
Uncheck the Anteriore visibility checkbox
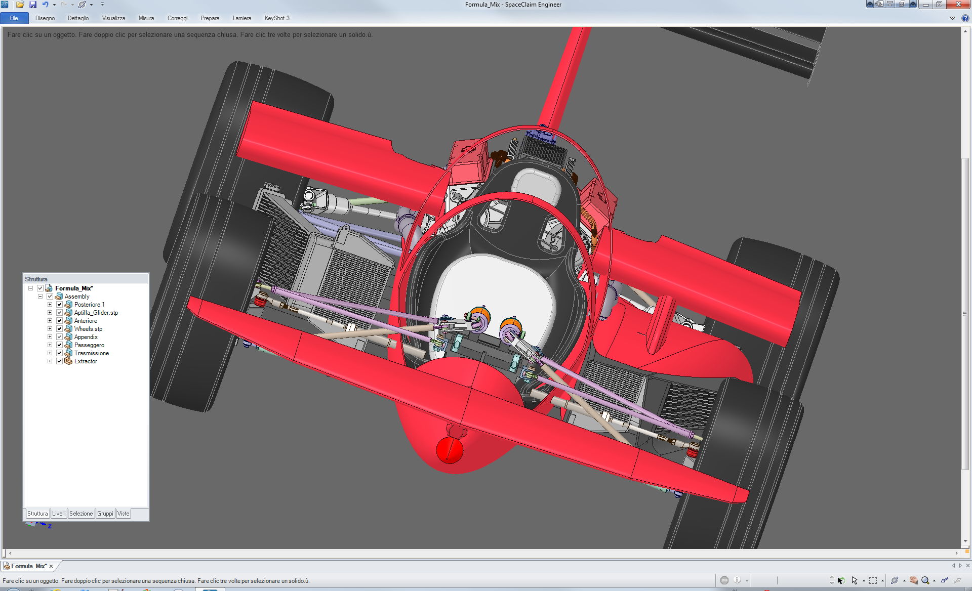(59, 321)
